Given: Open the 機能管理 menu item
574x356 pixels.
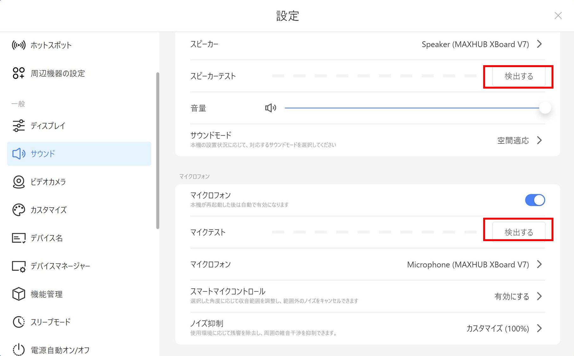Looking at the screenshot, I should pyautogui.click(x=47, y=294).
